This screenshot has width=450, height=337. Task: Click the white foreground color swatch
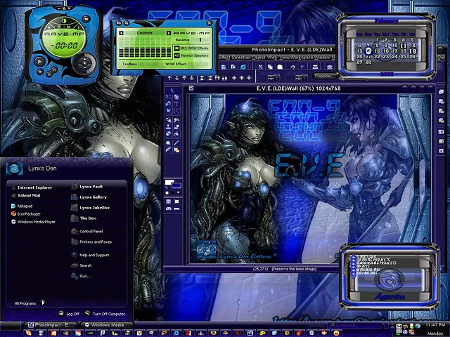pos(169,183)
